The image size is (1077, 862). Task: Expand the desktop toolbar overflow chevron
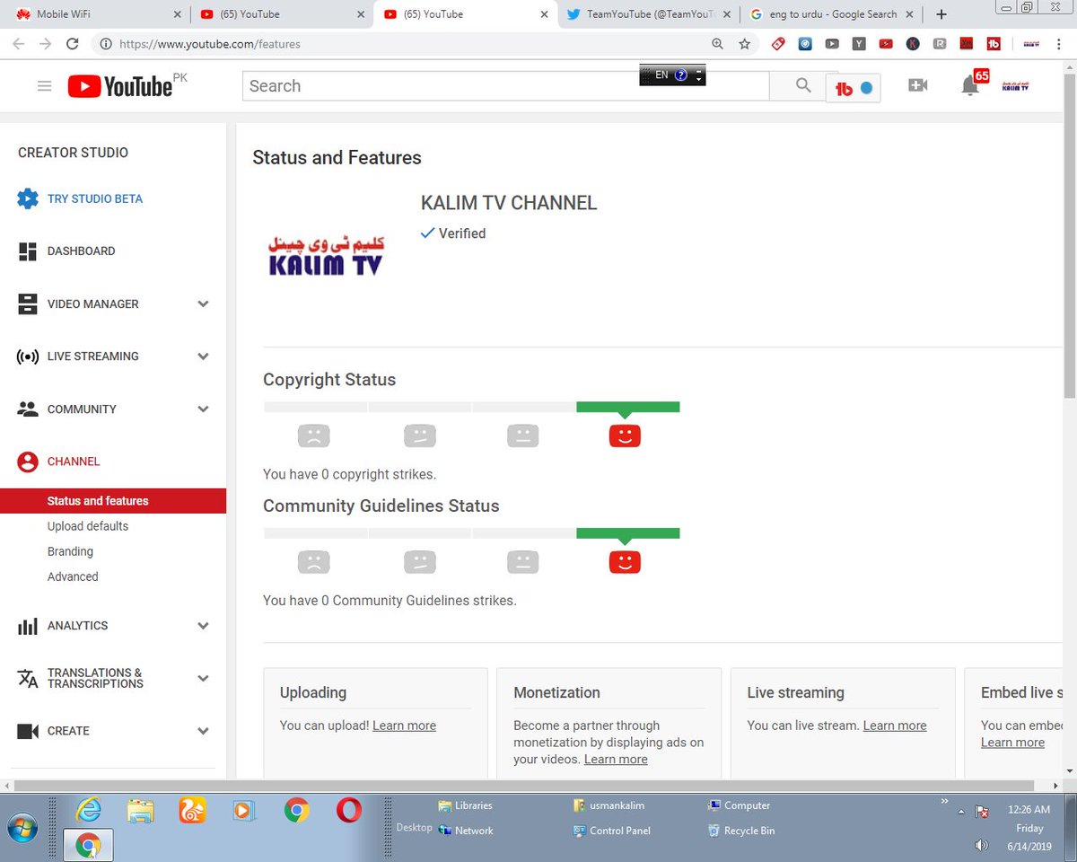944,801
